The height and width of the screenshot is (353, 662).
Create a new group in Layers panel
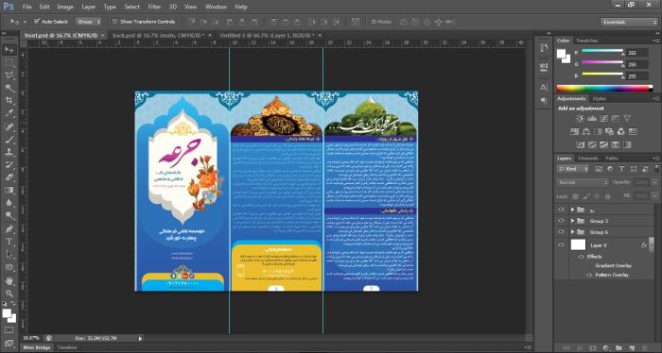coord(618,348)
